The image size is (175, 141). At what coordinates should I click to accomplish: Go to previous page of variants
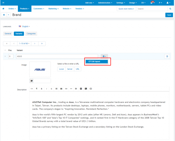click(x=14, y=44)
